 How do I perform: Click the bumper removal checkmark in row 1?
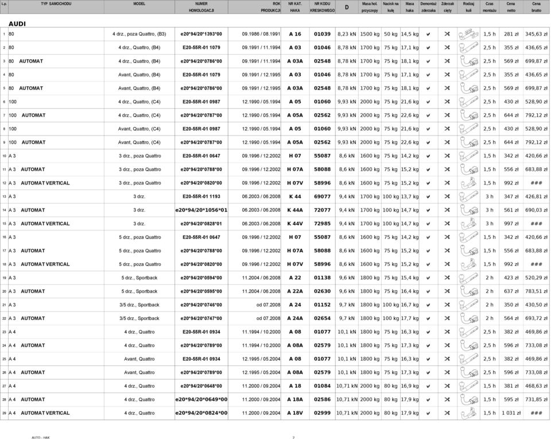(428, 34)
